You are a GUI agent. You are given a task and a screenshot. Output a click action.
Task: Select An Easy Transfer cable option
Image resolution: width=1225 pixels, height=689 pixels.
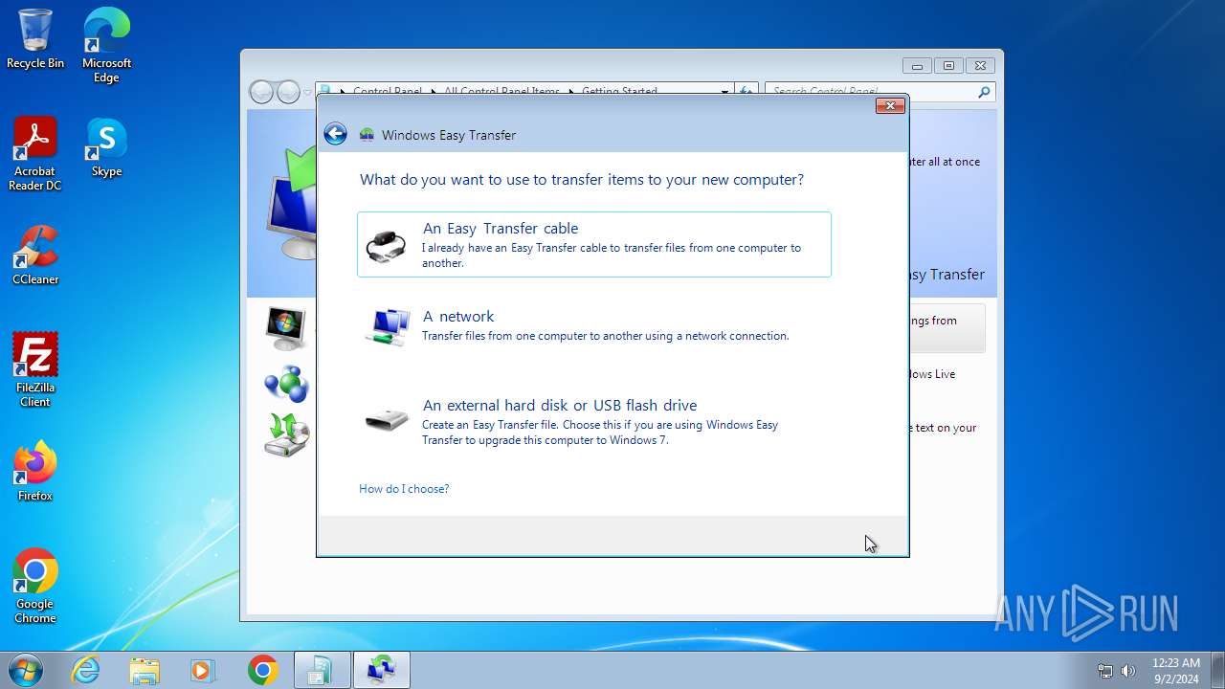pyautogui.click(x=594, y=245)
